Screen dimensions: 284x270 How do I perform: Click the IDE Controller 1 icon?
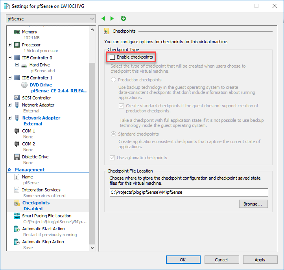17,78
